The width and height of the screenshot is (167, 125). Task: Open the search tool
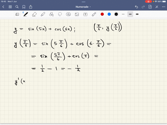[x=17, y=7]
